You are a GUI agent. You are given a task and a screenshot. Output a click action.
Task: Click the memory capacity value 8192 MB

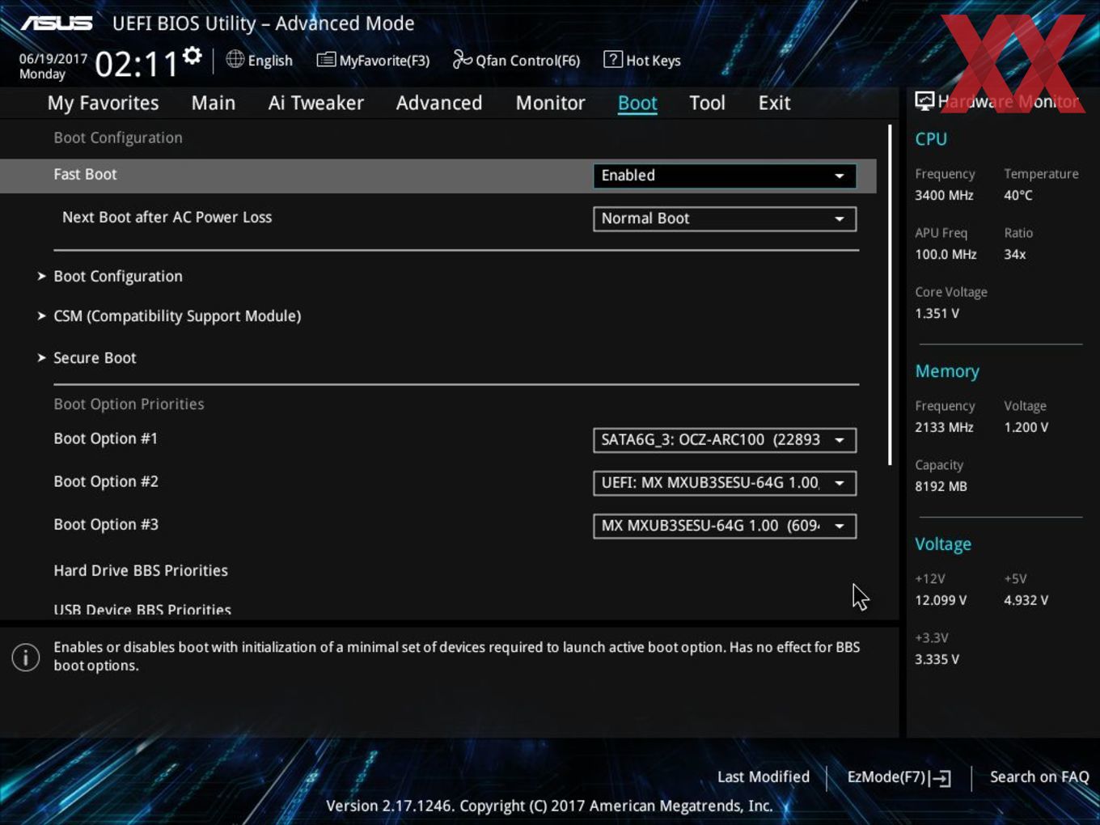click(941, 487)
